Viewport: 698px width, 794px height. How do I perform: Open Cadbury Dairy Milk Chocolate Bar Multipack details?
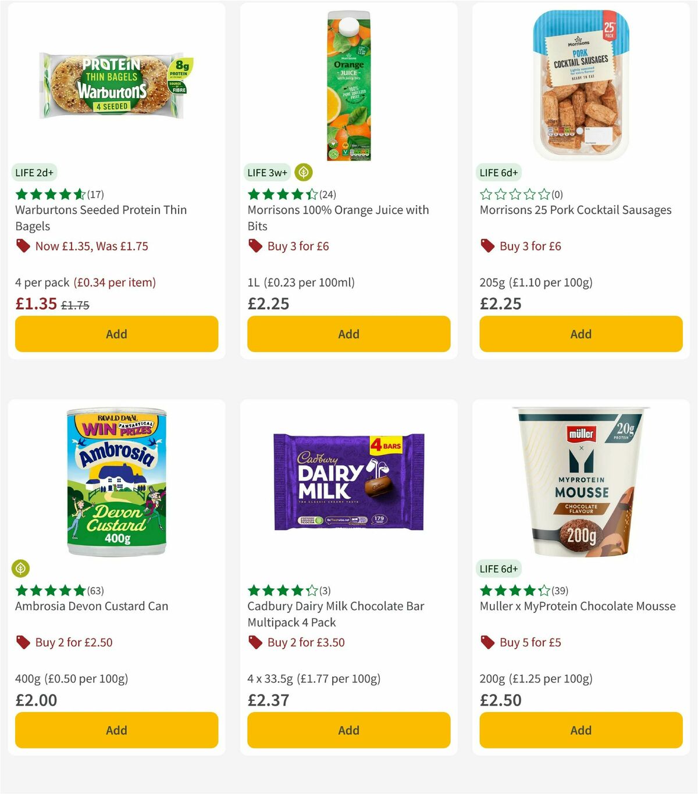point(334,614)
